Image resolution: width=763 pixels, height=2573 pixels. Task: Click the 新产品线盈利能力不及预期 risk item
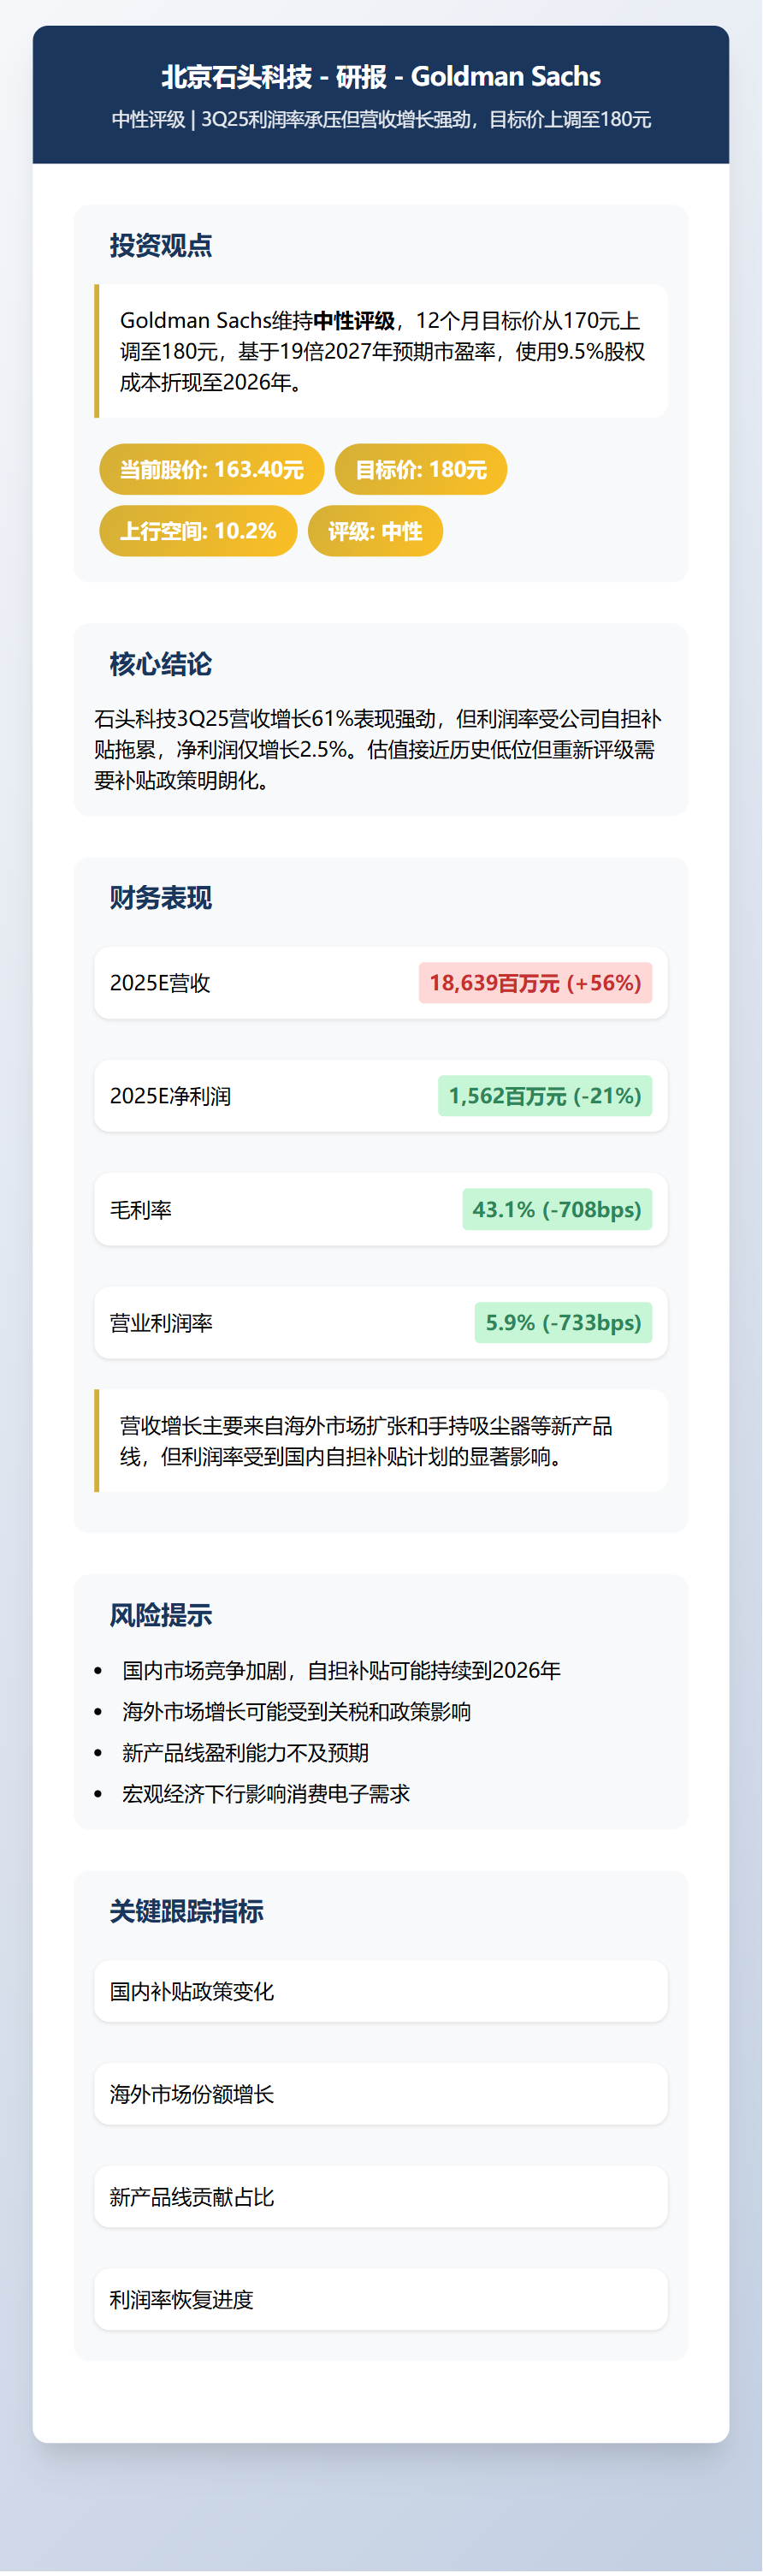click(x=245, y=1753)
